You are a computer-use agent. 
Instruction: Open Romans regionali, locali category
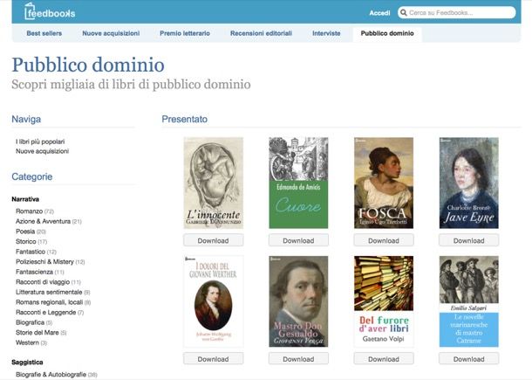point(49,302)
